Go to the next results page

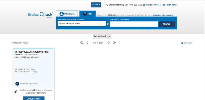pyautogui.click(x=109, y=43)
